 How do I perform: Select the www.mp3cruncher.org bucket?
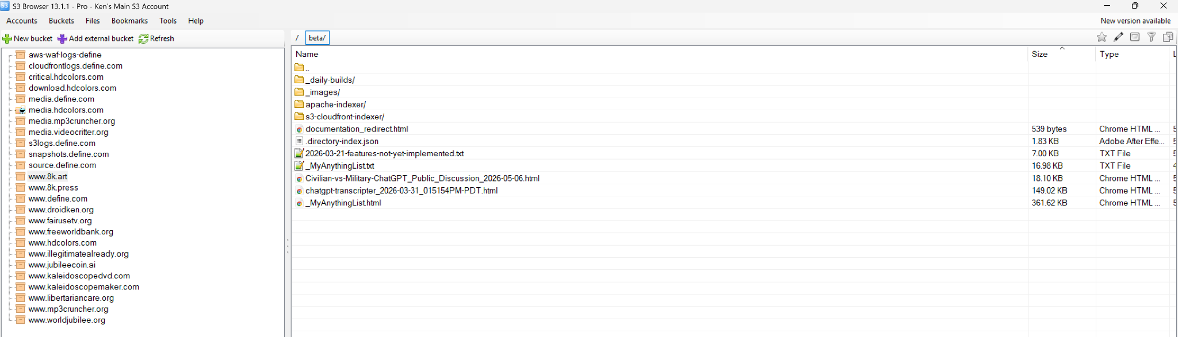[x=68, y=309]
